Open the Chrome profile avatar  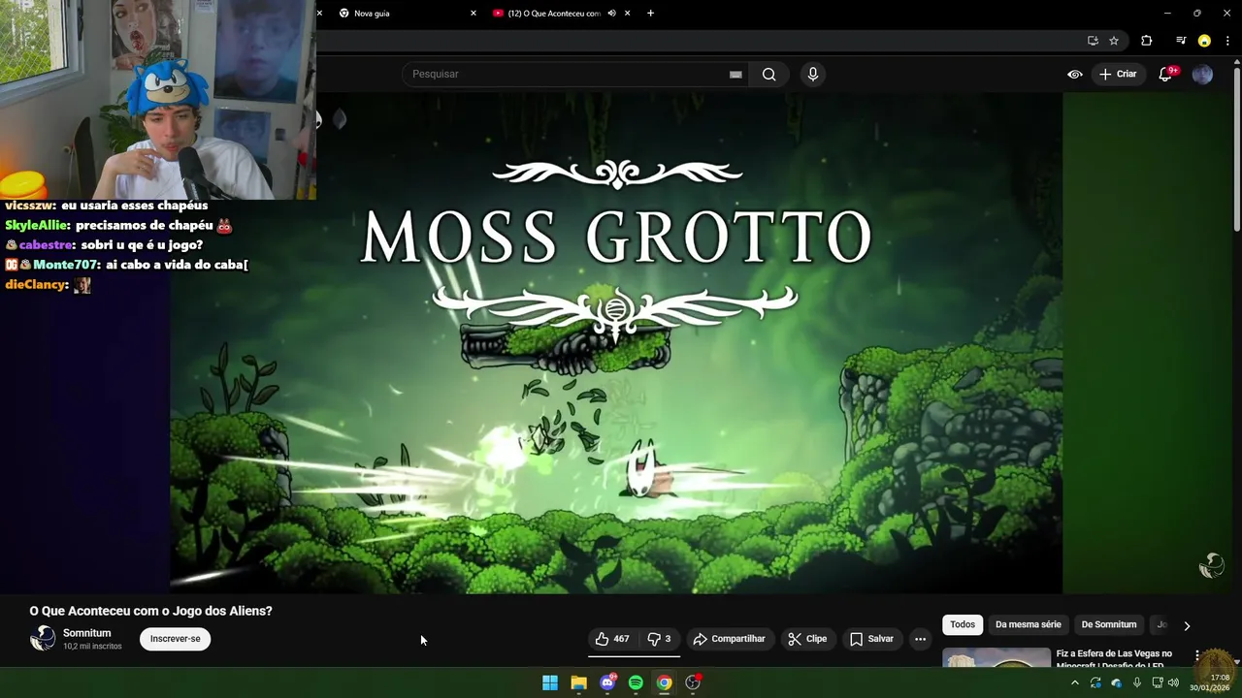pos(1204,41)
